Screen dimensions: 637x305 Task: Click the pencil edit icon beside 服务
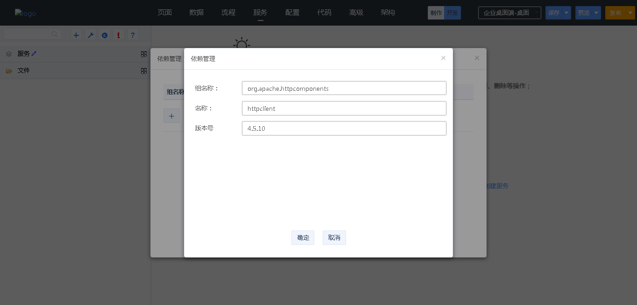34,54
